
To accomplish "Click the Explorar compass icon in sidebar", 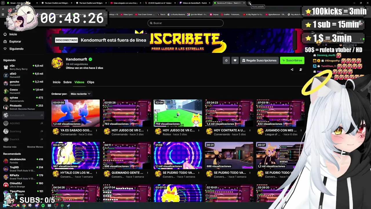I will coord(5,42).
